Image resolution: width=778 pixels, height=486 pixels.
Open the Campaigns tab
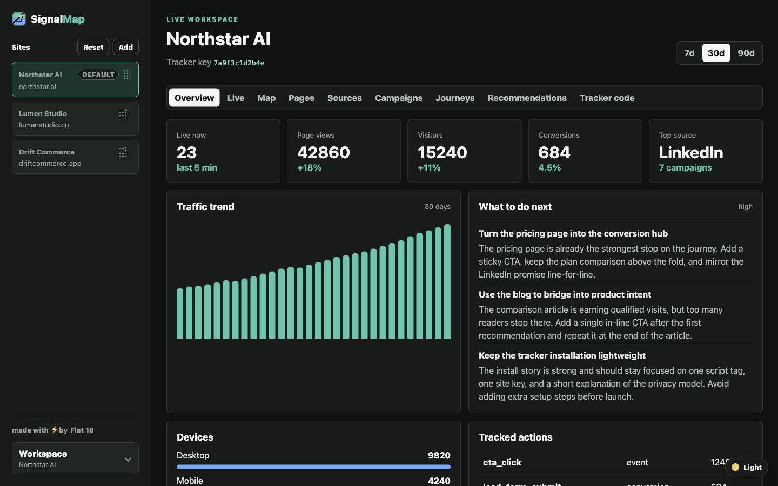click(x=399, y=98)
